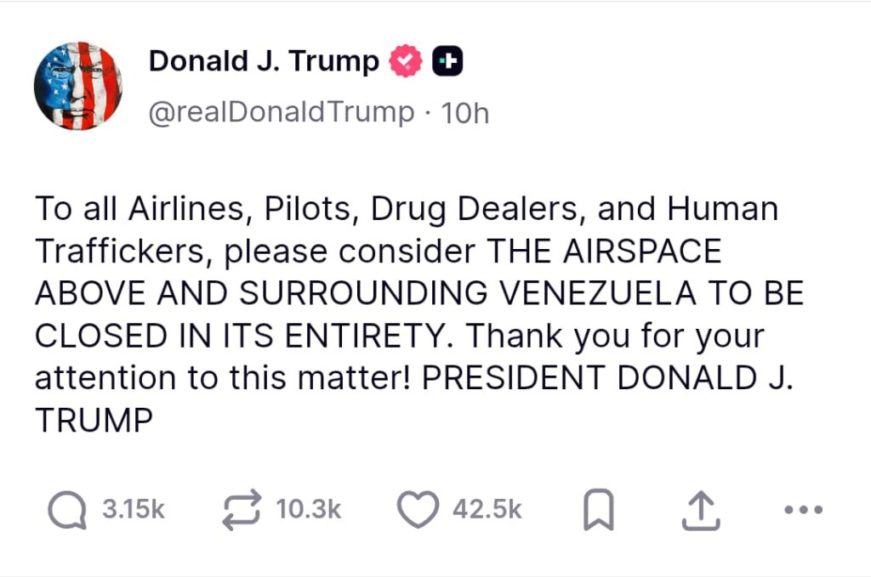Share the post via the upload arrow icon
The image size is (871, 577).
tap(699, 509)
